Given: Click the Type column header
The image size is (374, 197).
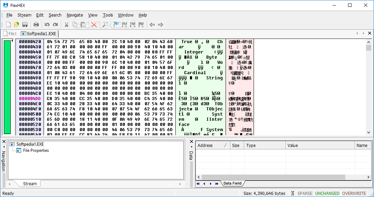Looking at the screenshot, I should [x=265, y=145].
